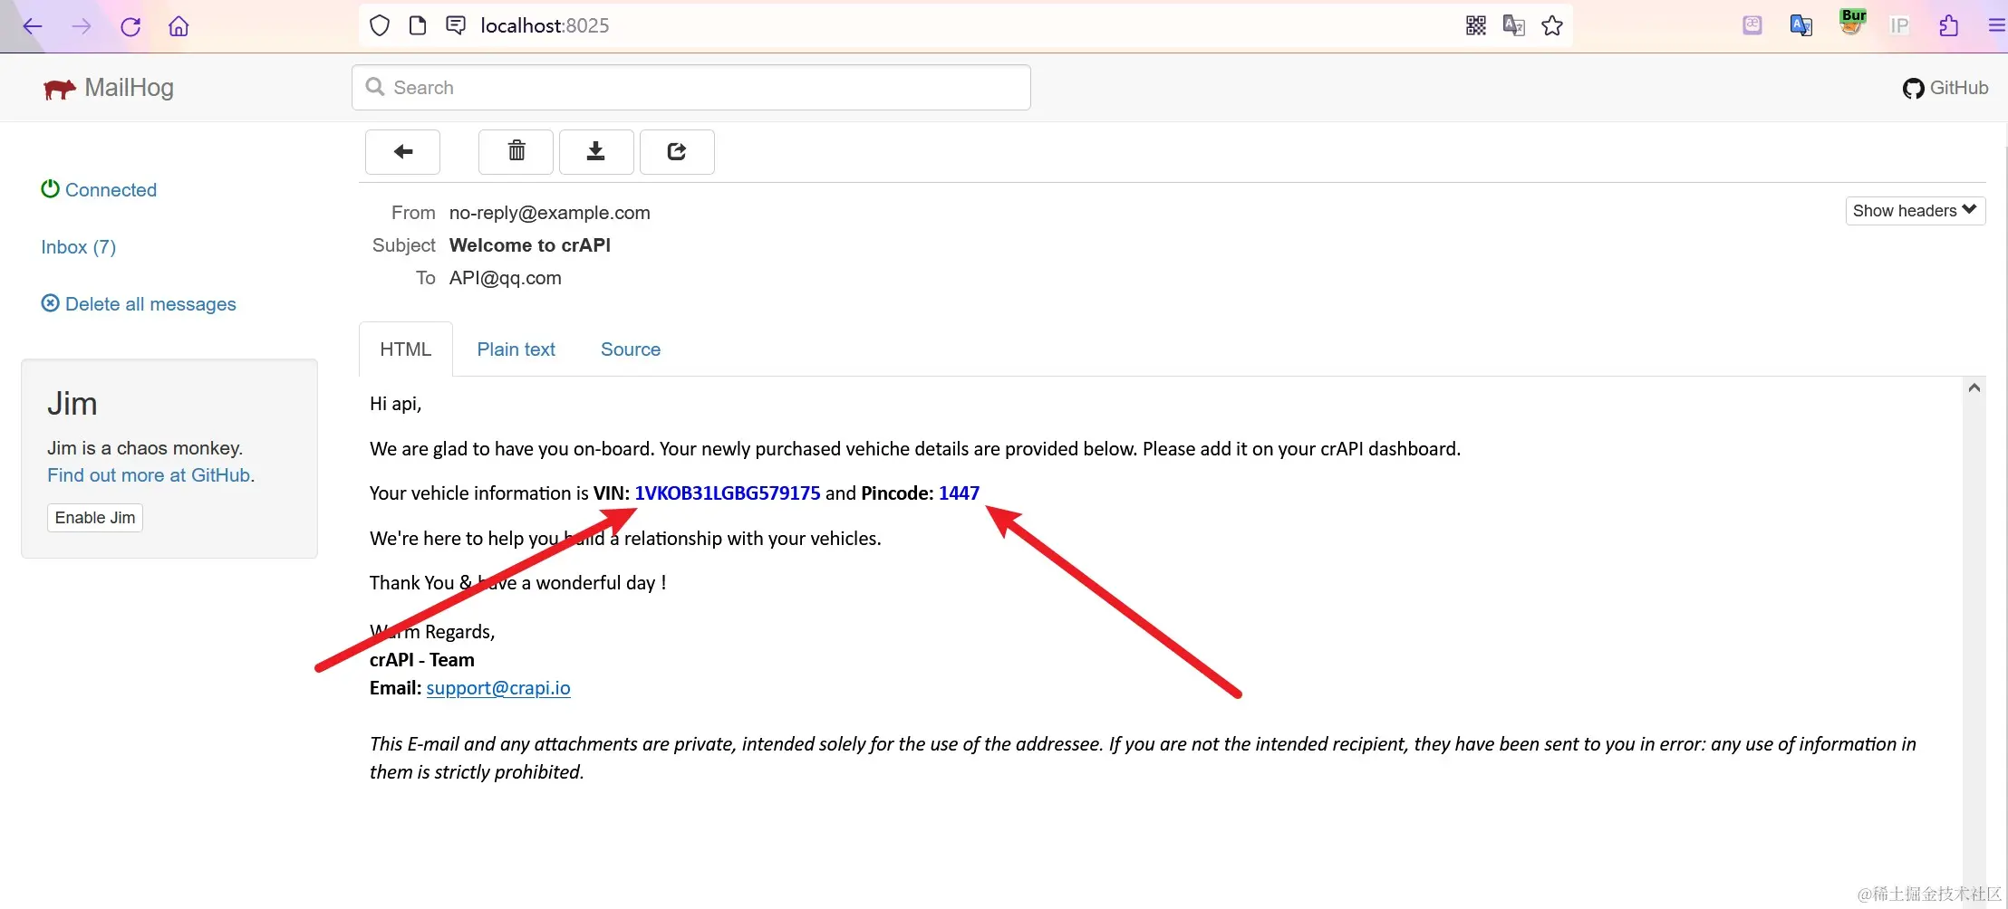Expand the Show headers dropdown

[1916, 211]
